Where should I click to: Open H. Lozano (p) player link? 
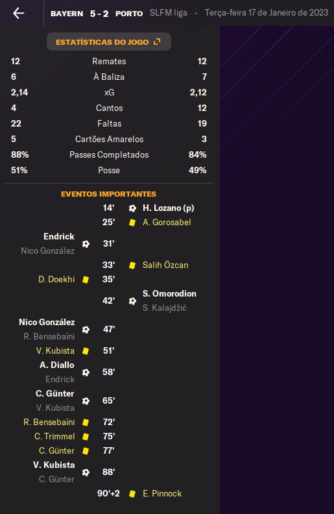point(169,208)
